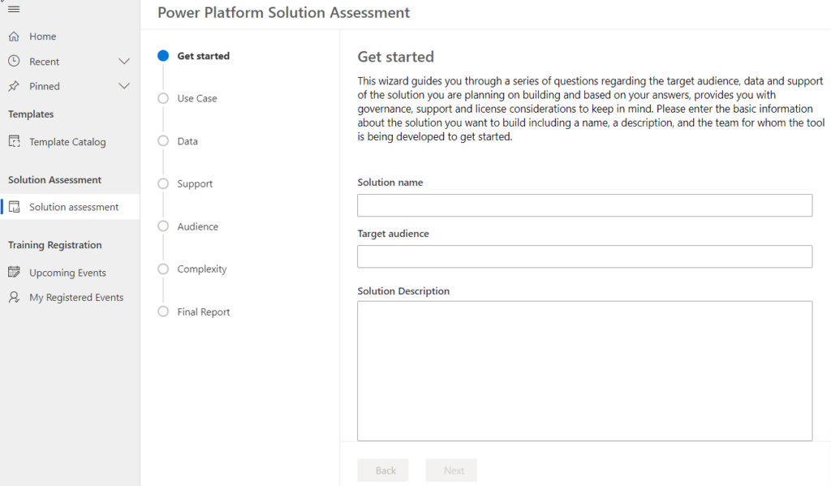The image size is (831, 486).
Task: Go to the Audience wizard step
Action: click(197, 226)
